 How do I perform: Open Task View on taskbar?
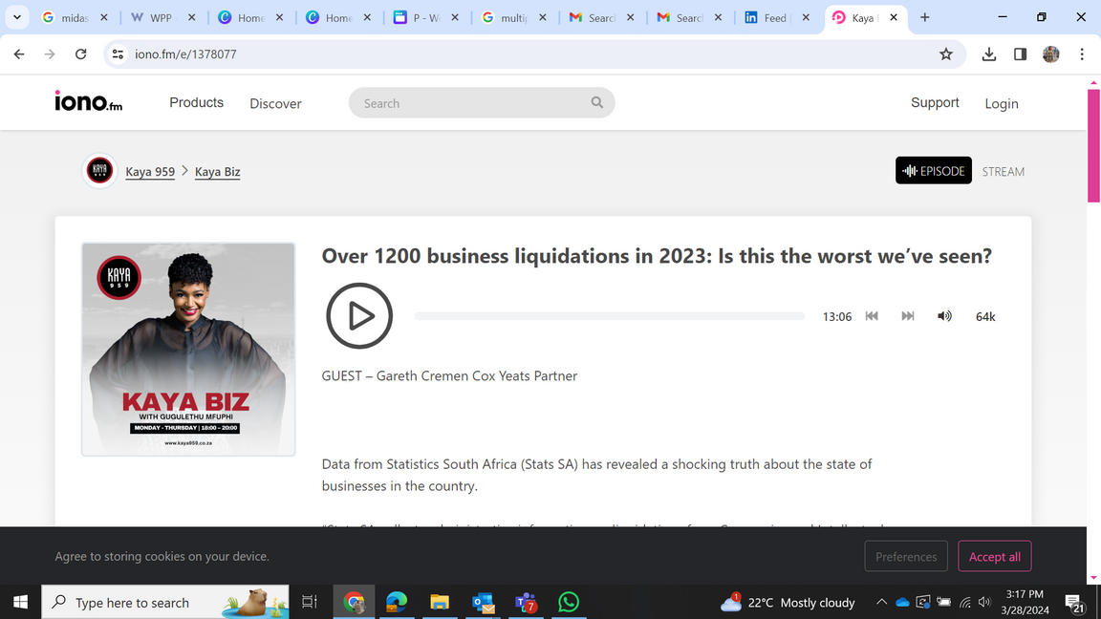(309, 602)
